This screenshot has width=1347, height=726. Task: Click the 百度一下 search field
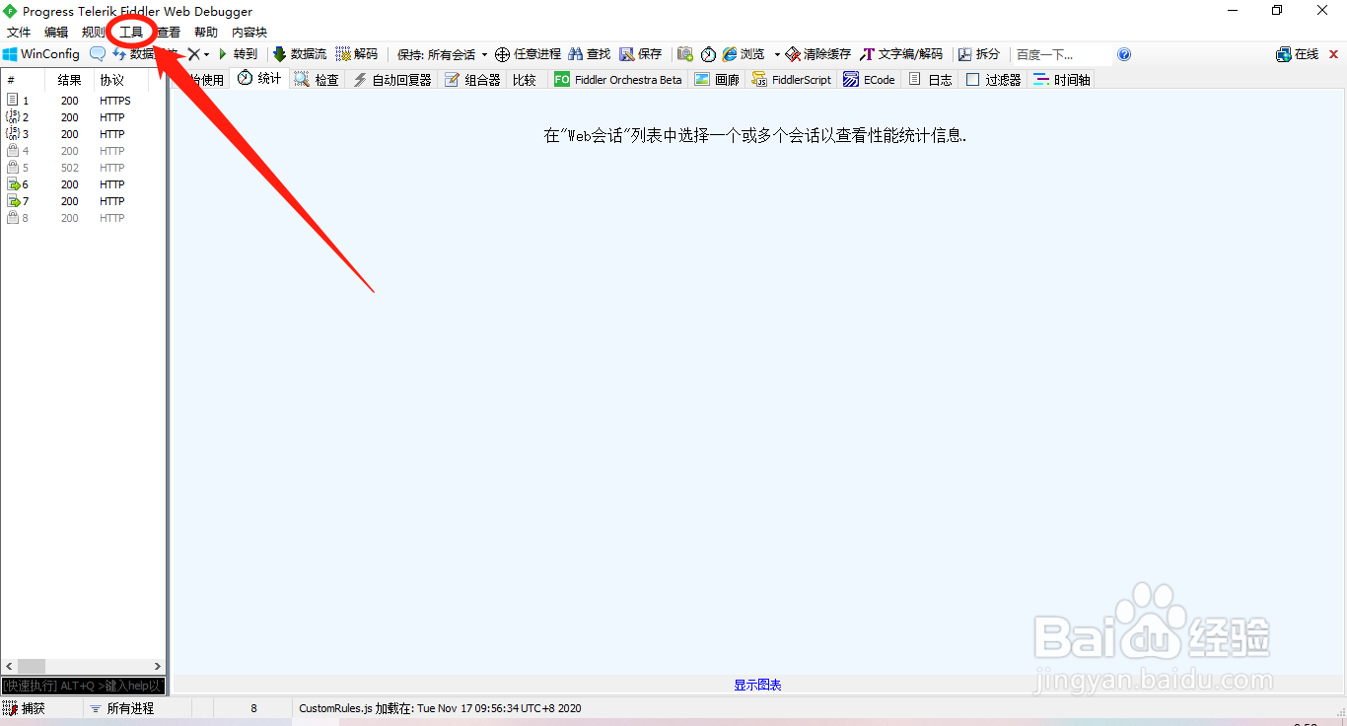pos(1062,54)
